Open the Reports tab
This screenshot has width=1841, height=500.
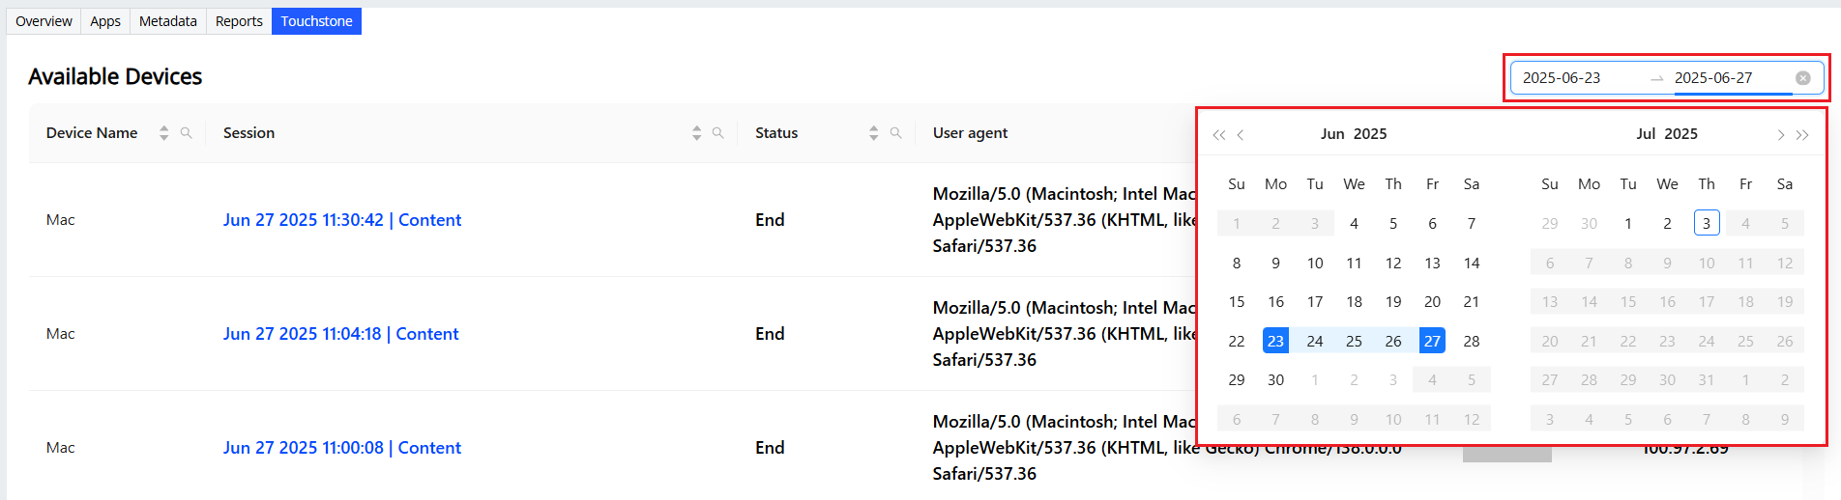tap(239, 21)
